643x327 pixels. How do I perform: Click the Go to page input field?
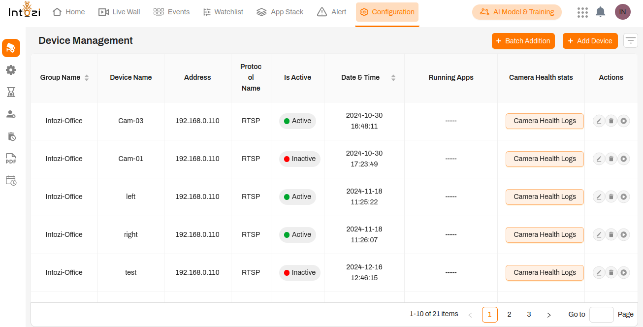601,314
